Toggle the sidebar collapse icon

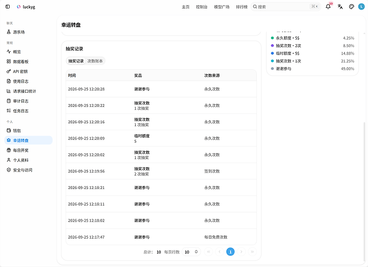7,7
